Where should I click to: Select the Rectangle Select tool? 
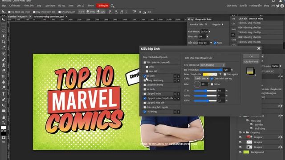[x=4, y=25]
